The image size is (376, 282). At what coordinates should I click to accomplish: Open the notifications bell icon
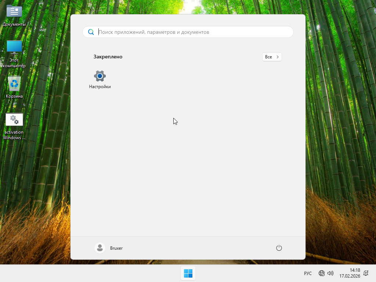(366, 273)
